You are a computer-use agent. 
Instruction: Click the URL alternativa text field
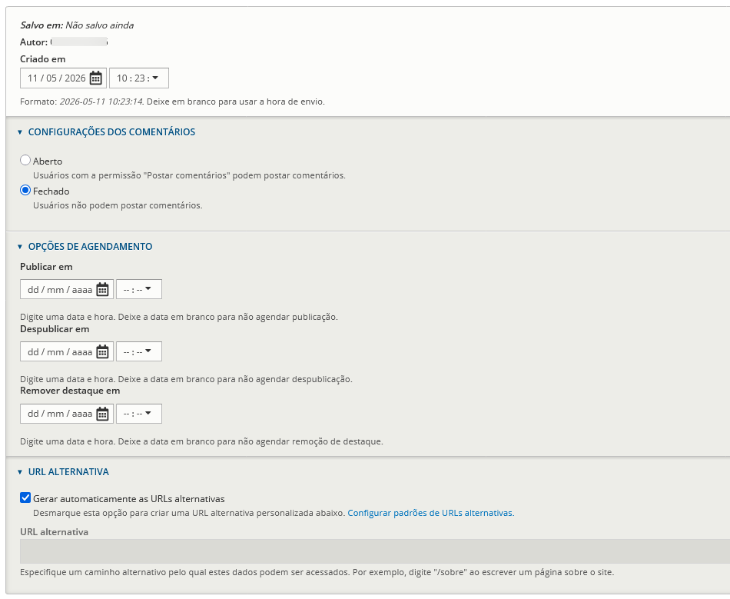[x=375, y=551]
